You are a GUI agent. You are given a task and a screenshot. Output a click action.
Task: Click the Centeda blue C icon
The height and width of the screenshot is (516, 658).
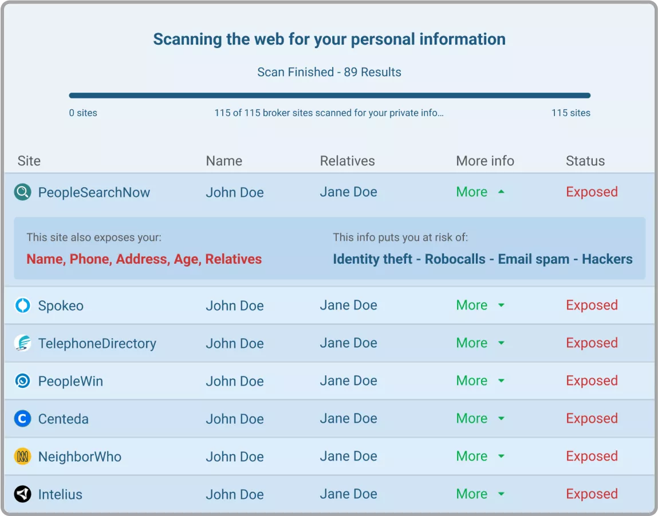pyautogui.click(x=22, y=419)
